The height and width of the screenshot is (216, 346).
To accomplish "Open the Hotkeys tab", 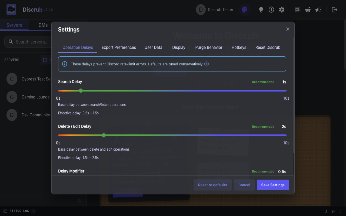I will pos(239,48).
